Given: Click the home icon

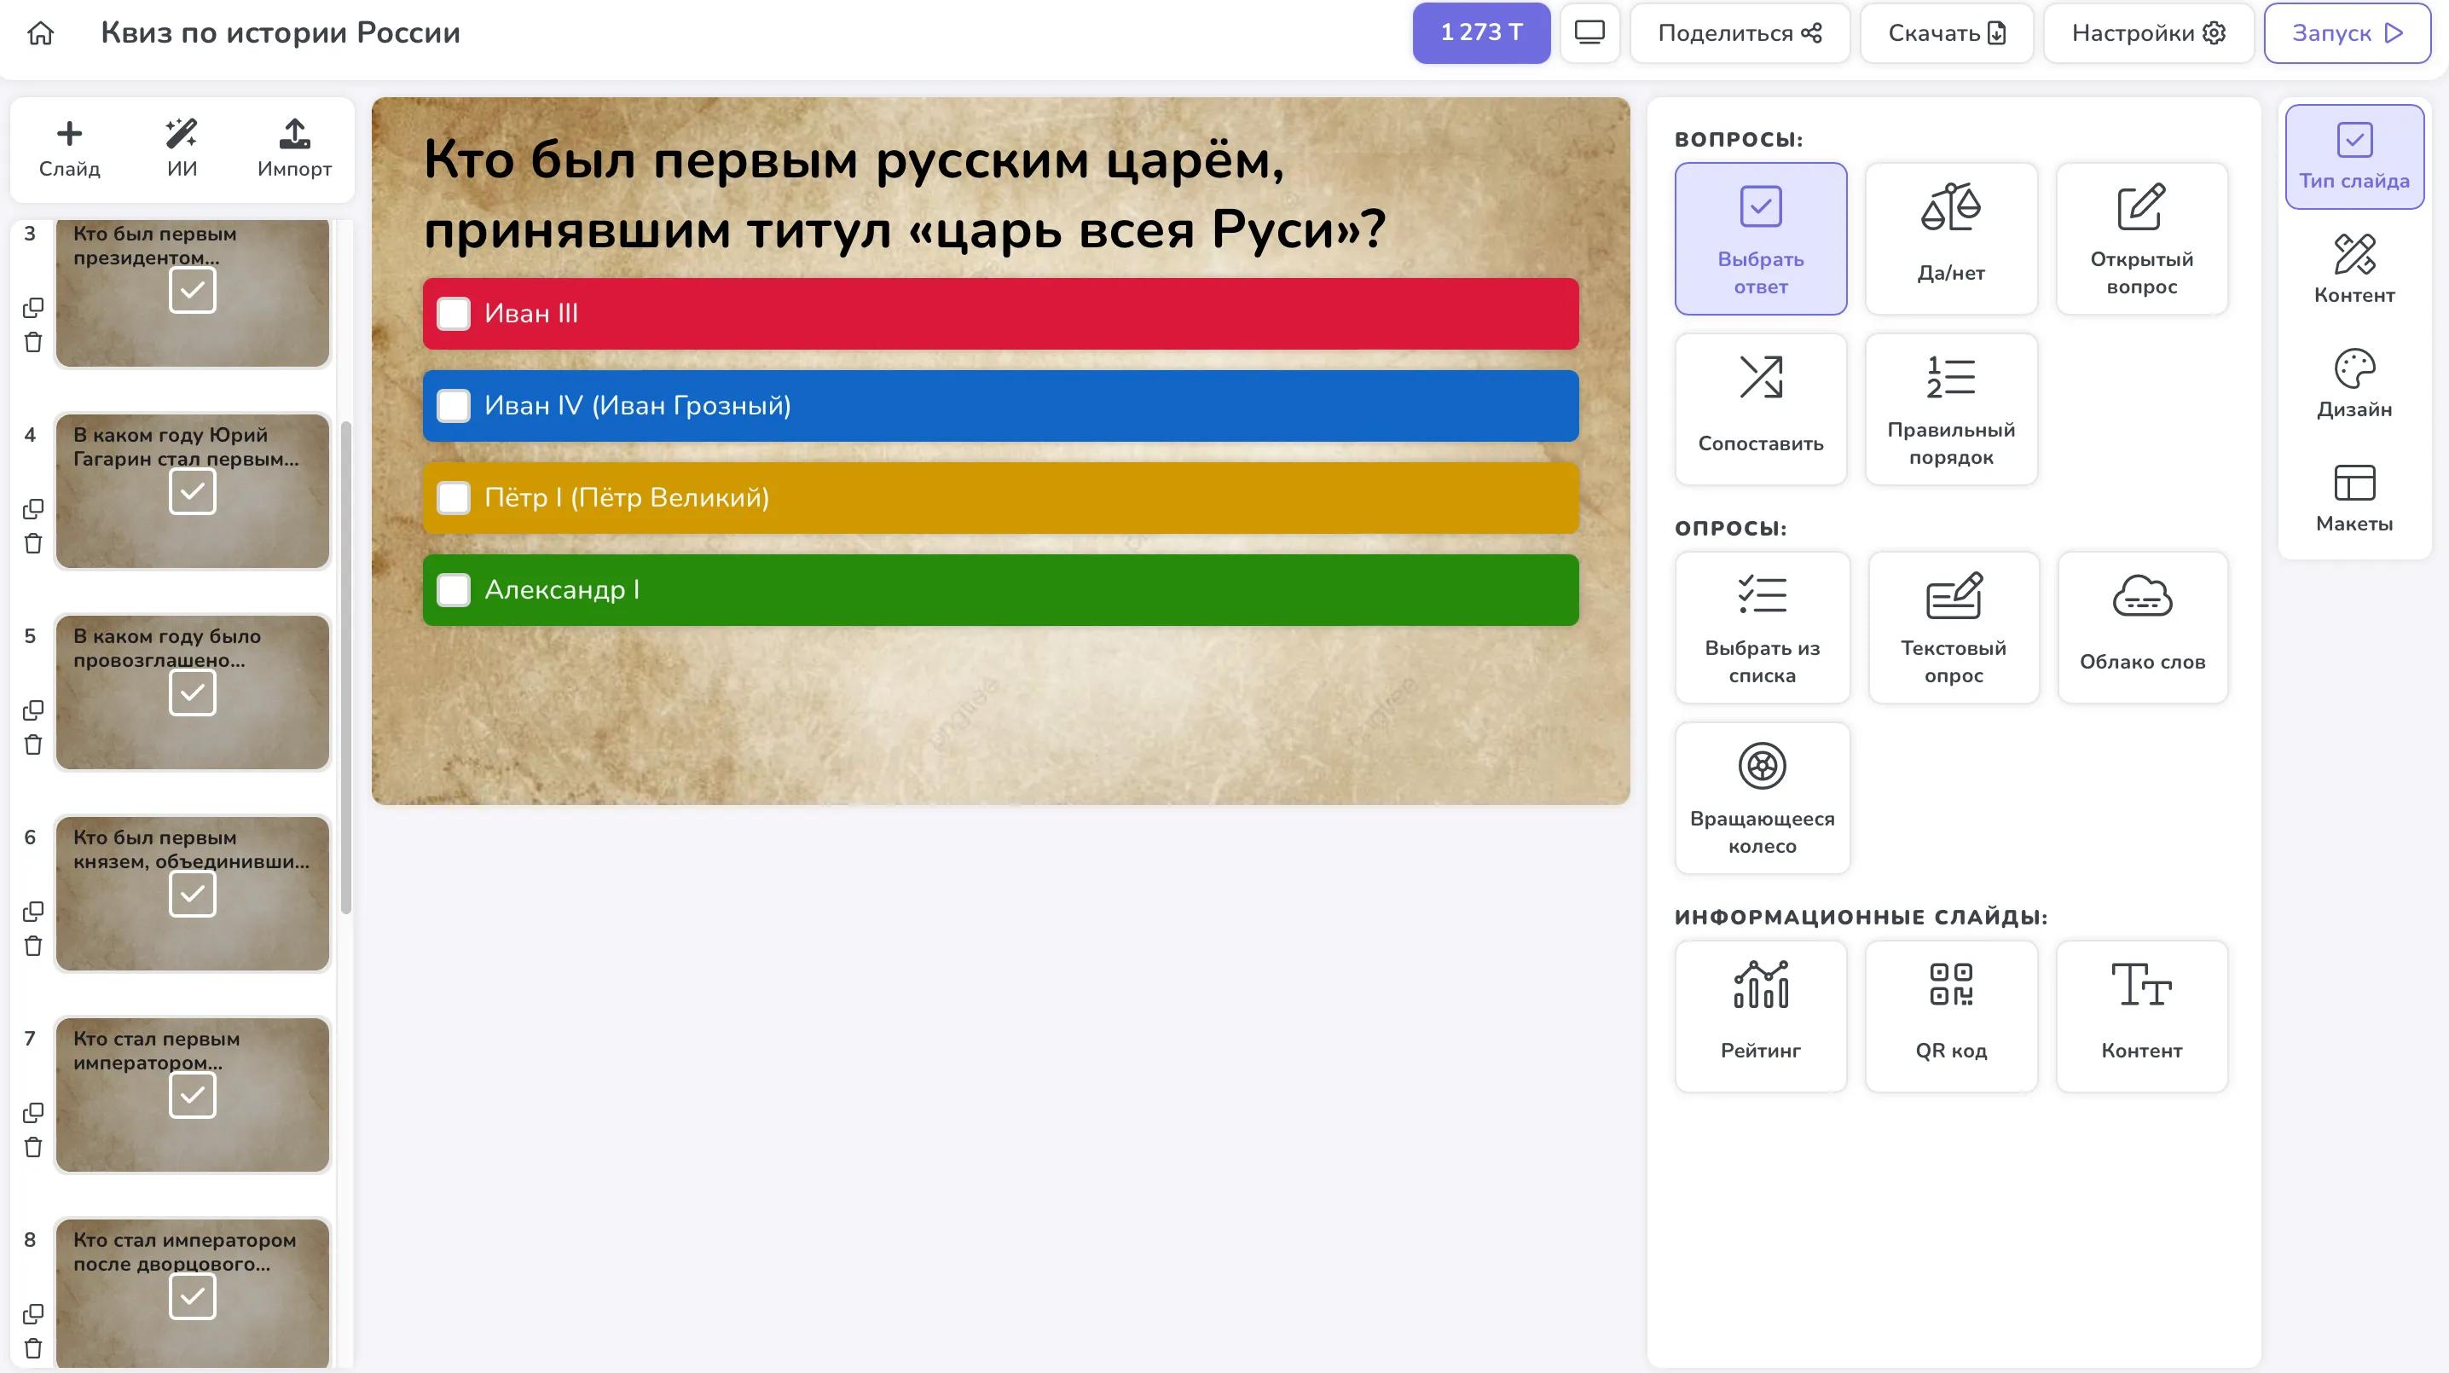Looking at the screenshot, I should click(x=41, y=33).
